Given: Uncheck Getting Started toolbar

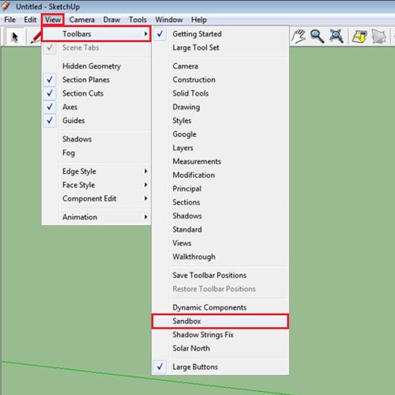Looking at the screenshot, I should coord(220,34).
